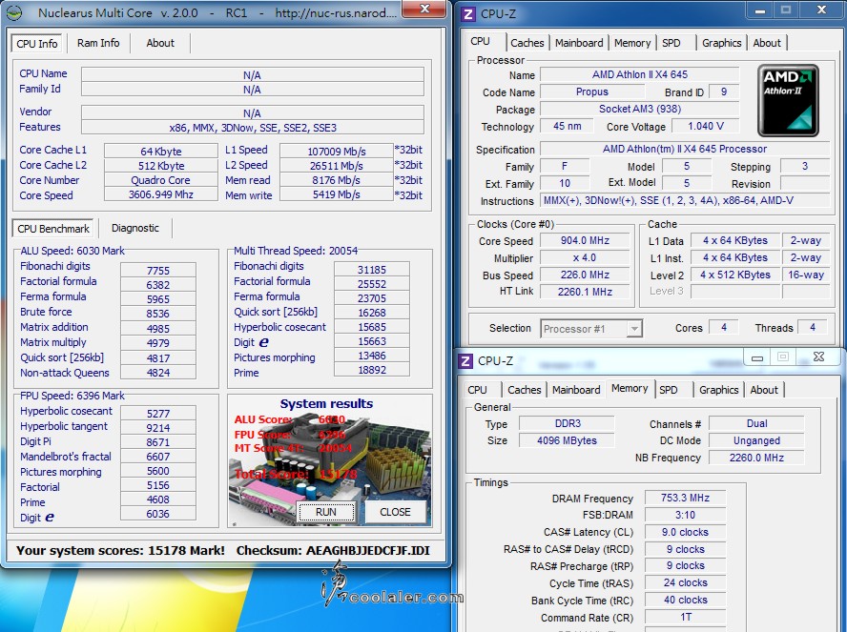Click the Bus Speed value 226.0 MHz

585,275
